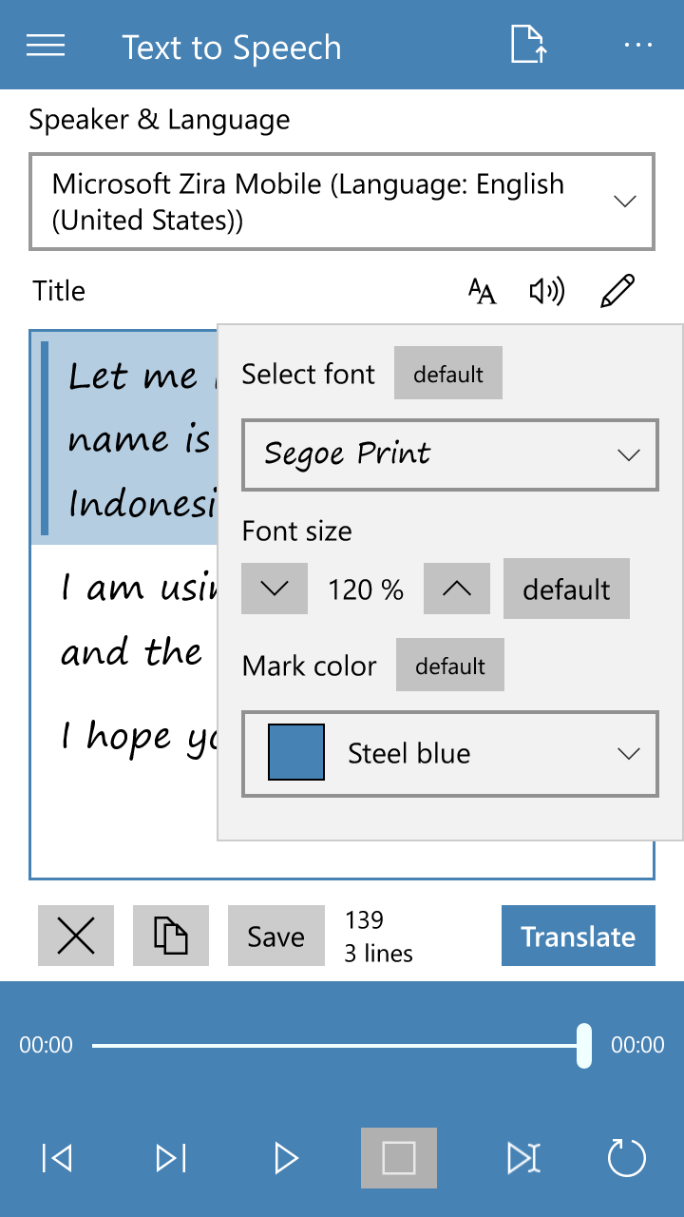Select the pencil edit icon
This screenshot has height=1217, width=684.
point(617,291)
